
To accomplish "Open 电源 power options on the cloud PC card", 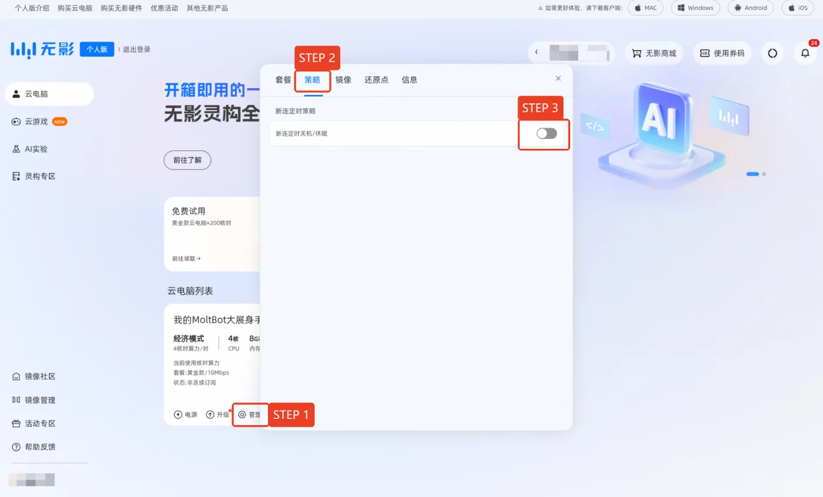I will pos(186,415).
